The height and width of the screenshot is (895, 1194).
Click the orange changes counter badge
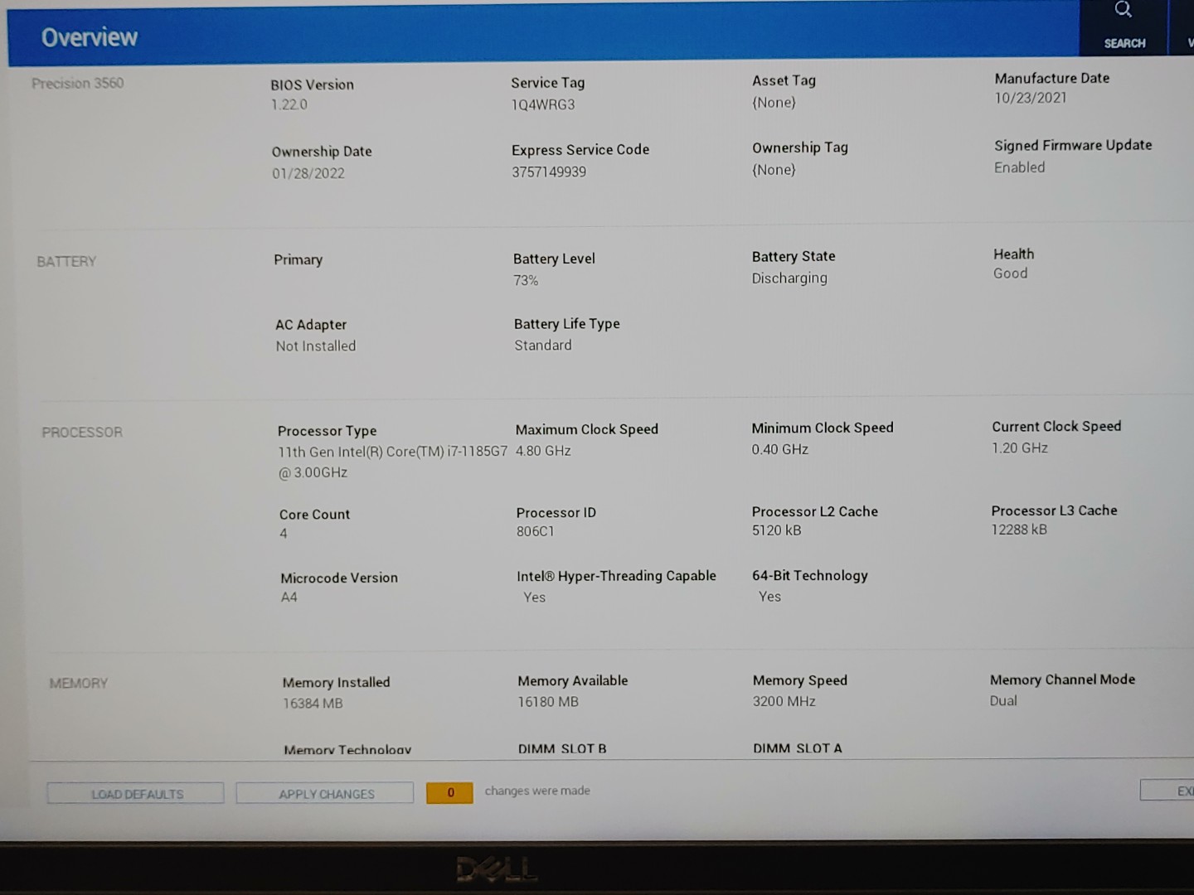[449, 793]
